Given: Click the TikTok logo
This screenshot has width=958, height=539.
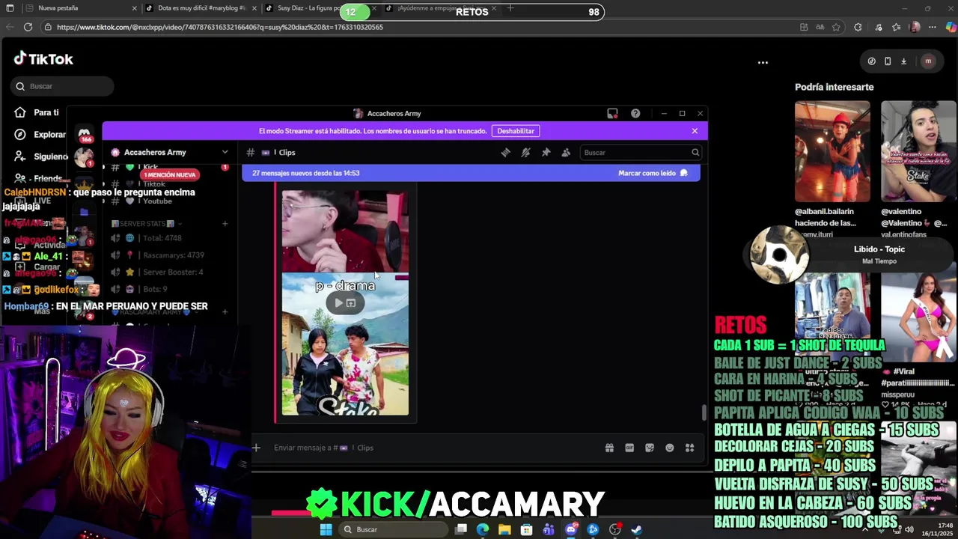Looking at the screenshot, I should [43, 58].
